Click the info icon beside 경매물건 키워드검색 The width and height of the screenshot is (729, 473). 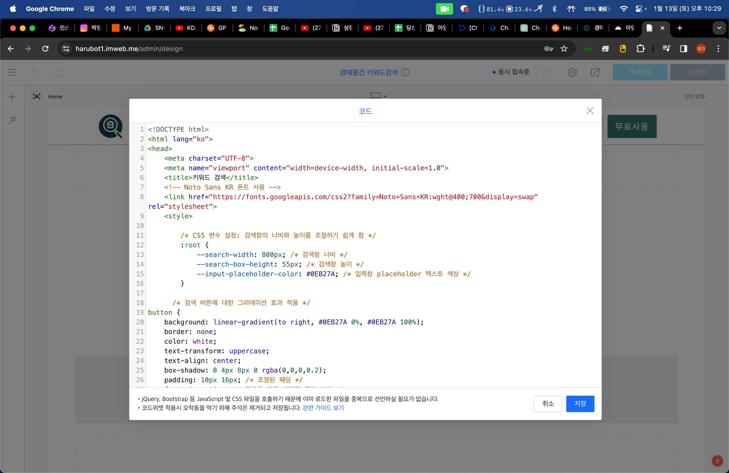pyautogui.click(x=405, y=72)
